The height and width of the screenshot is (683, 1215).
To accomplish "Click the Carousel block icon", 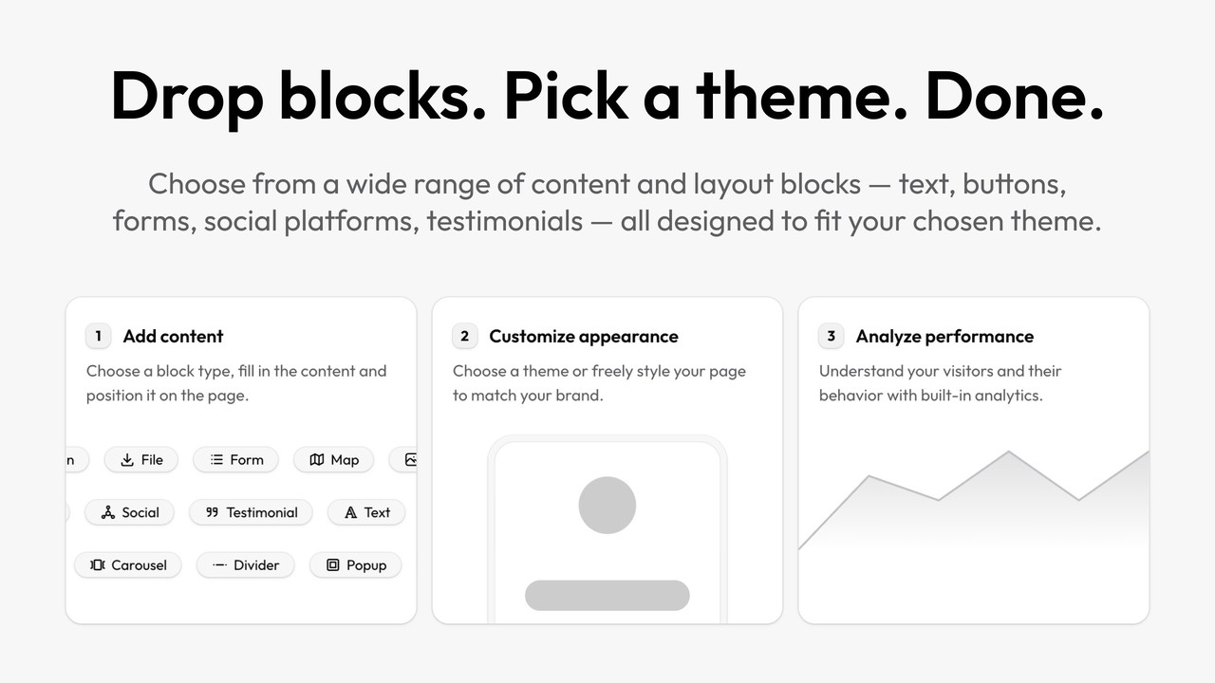I will (x=98, y=565).
